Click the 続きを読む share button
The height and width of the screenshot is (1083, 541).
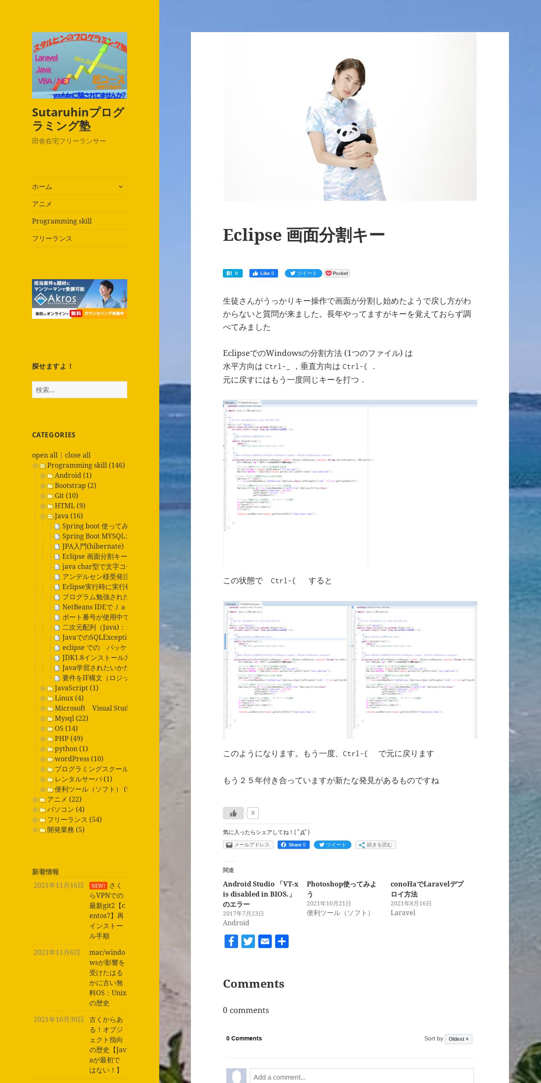[376, 845]
